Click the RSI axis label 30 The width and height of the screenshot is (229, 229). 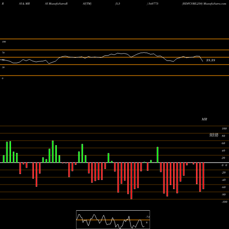3,67
